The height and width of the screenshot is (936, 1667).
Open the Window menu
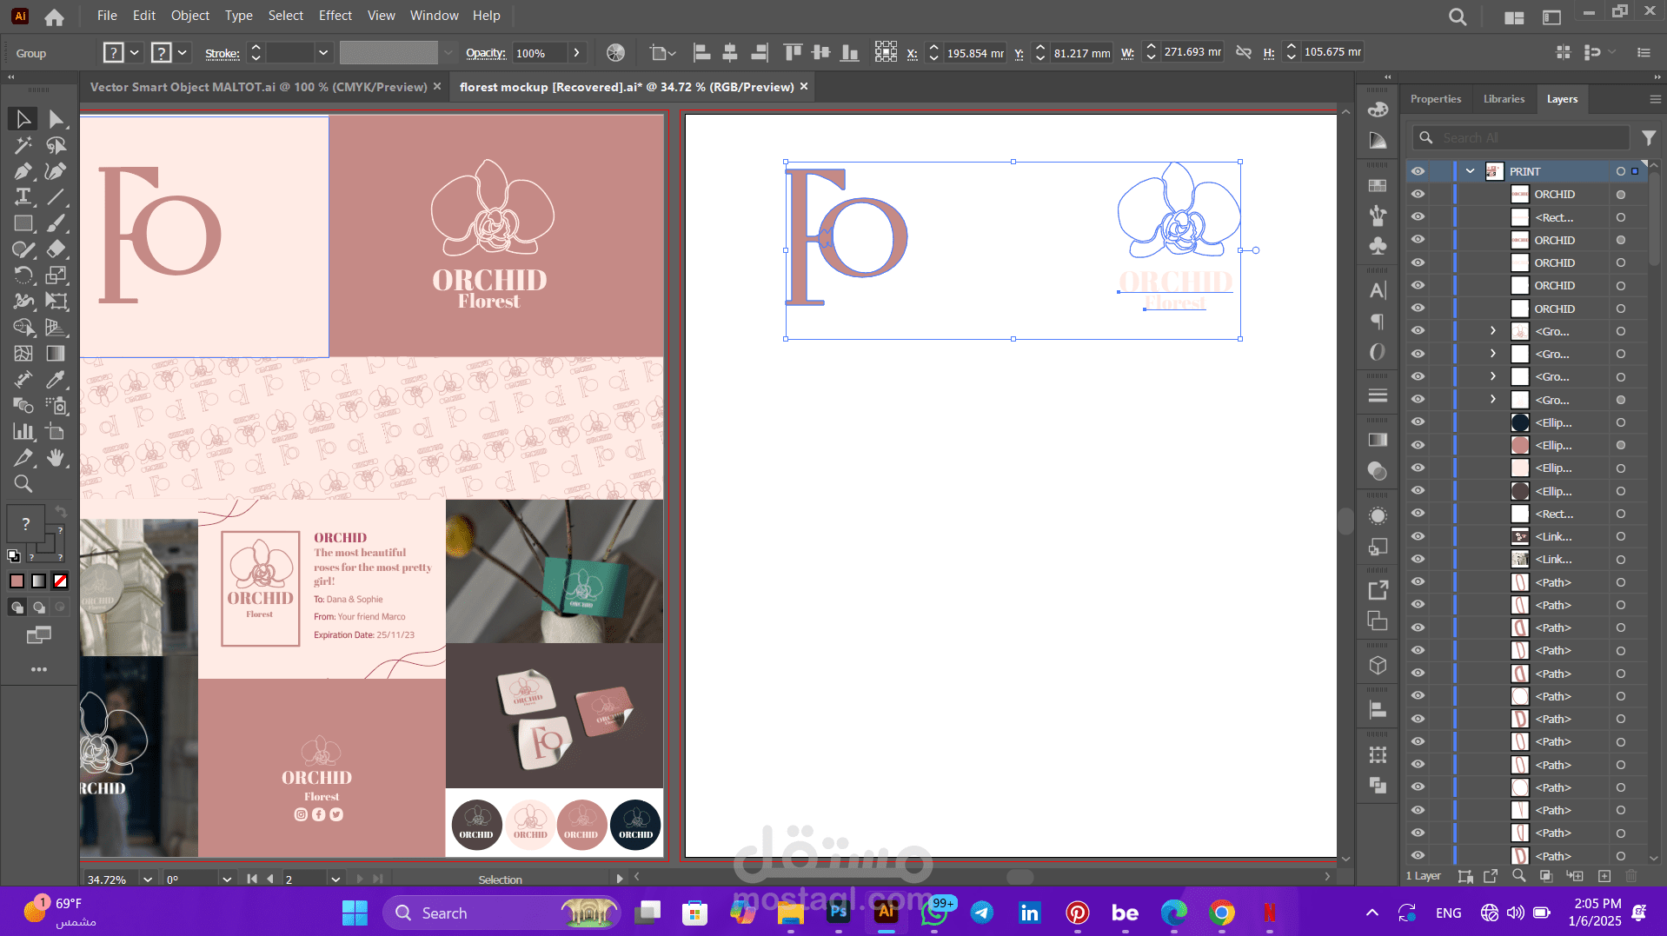point(434,16)
